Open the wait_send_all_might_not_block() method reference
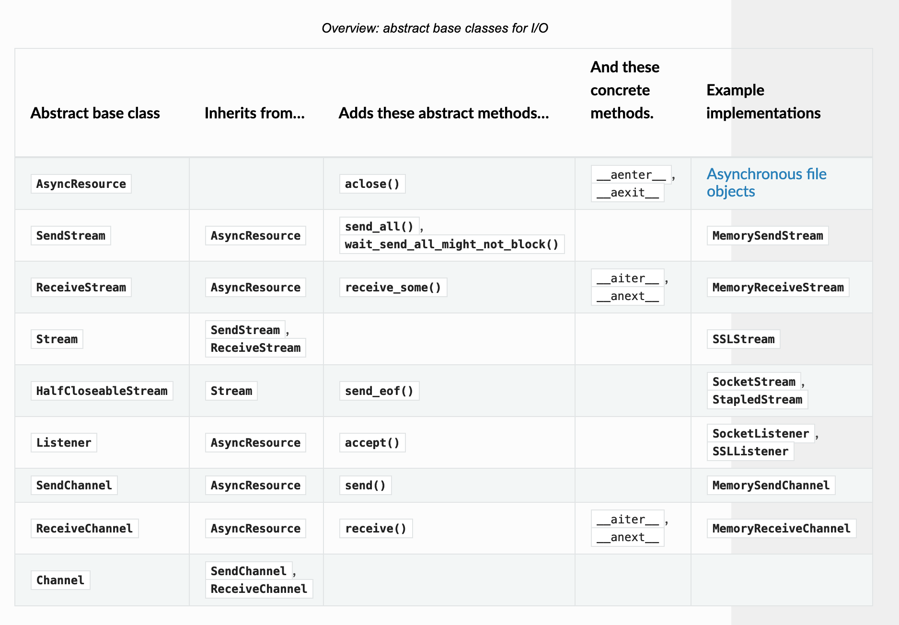The height and width of the screenshot is (625, 899). 451,244
